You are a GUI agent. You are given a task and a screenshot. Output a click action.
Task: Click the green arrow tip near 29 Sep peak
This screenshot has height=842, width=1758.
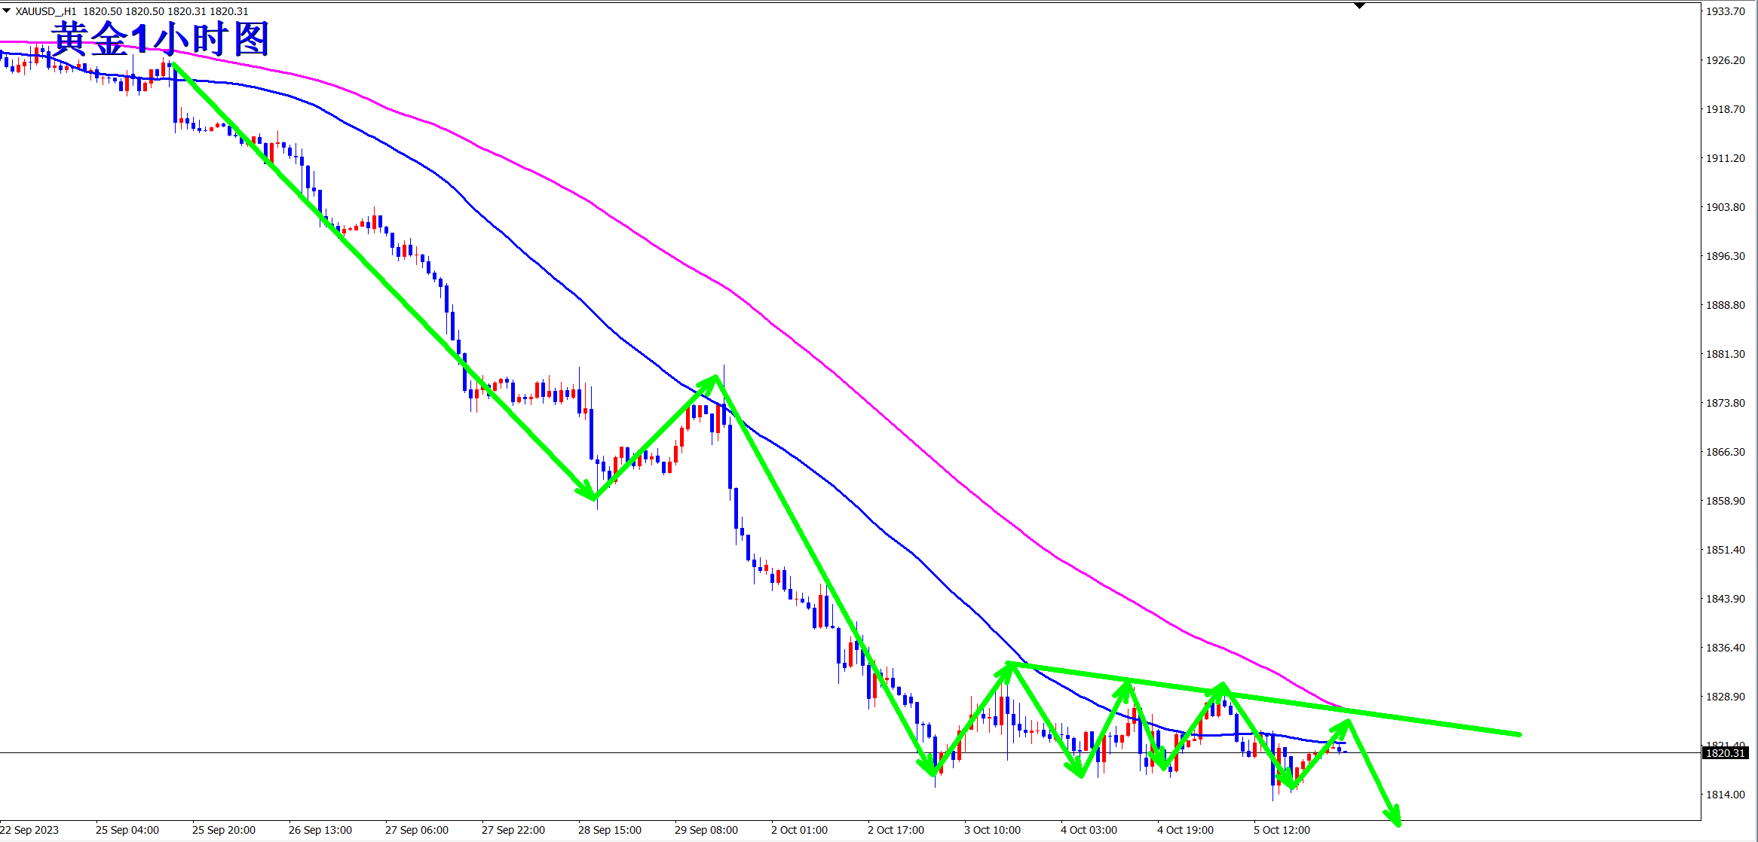(714, 378)
